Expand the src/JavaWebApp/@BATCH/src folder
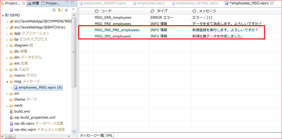Image resolution: width=282 pixels, height=139 pixels. tap(7, 28)
